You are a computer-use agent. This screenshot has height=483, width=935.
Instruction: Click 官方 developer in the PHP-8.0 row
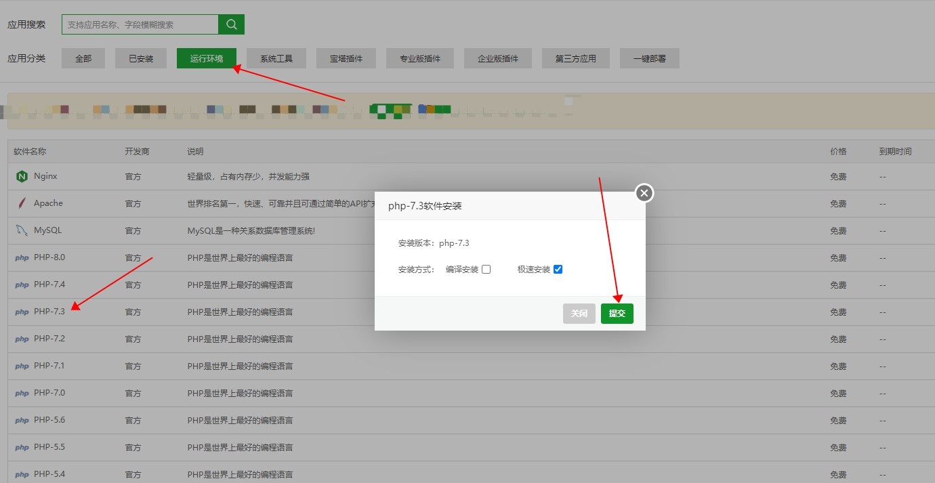coord(133,258)
